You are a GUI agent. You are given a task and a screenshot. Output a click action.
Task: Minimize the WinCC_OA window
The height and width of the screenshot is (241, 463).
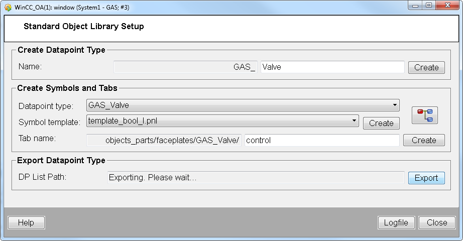pyautogui.click(x=415, y=6)
